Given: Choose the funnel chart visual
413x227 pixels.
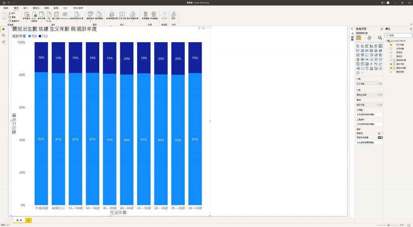Looking at the screenshot, I should click(x=363, y=55).
